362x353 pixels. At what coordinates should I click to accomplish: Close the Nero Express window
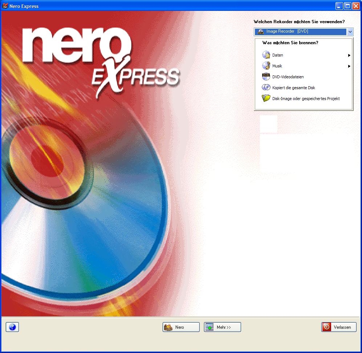tap(356, 6)
